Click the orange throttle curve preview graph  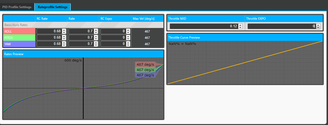(245, 62)
